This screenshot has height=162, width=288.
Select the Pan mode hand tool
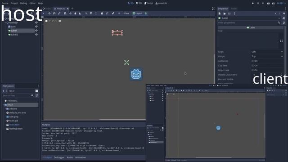[x=75, y=13]
